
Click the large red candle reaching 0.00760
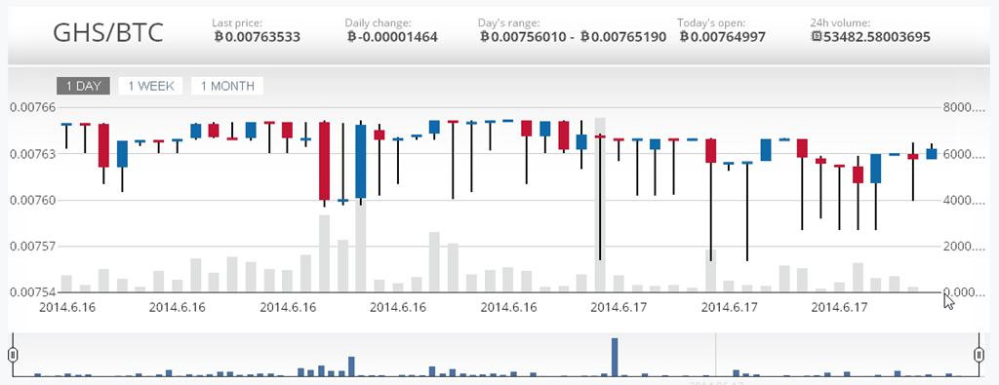tap(325, 161)
